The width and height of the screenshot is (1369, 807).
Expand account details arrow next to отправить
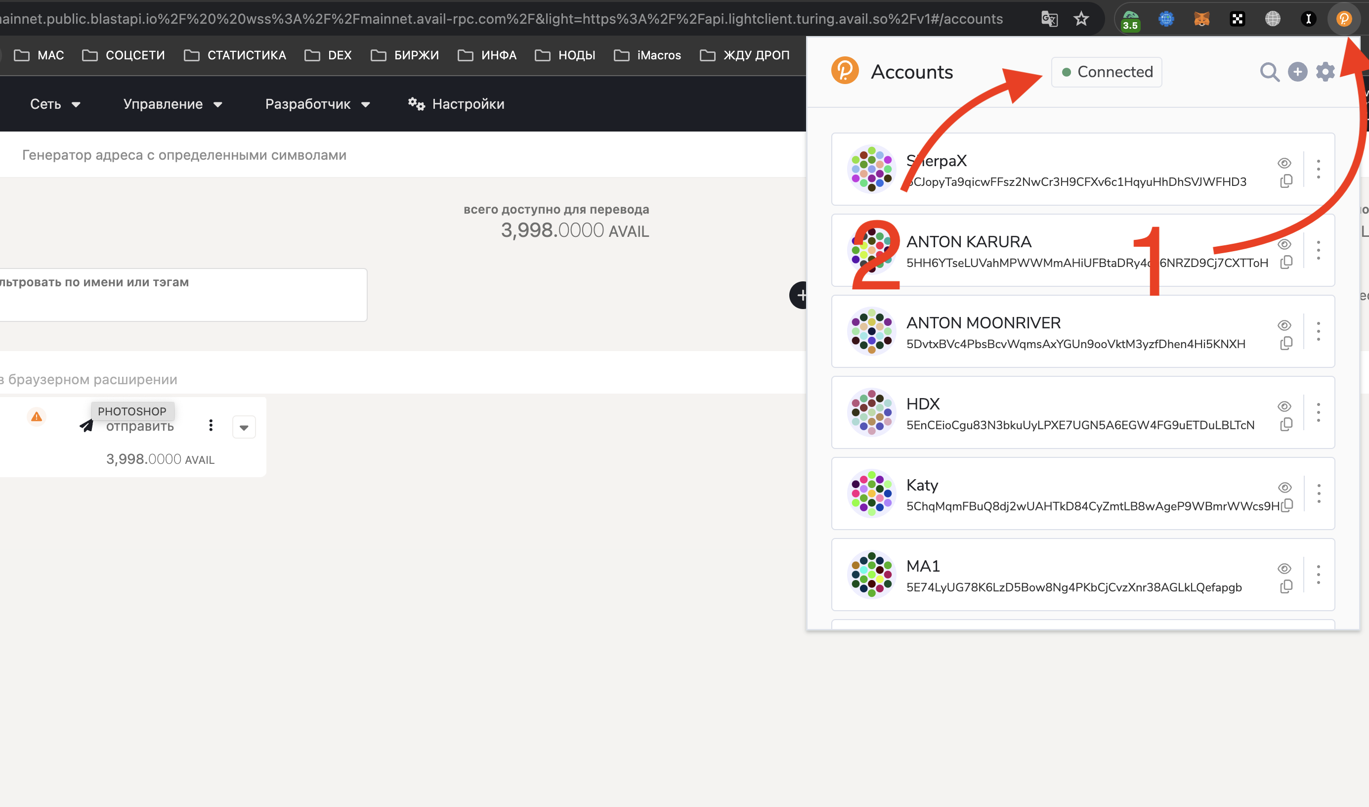244,427
